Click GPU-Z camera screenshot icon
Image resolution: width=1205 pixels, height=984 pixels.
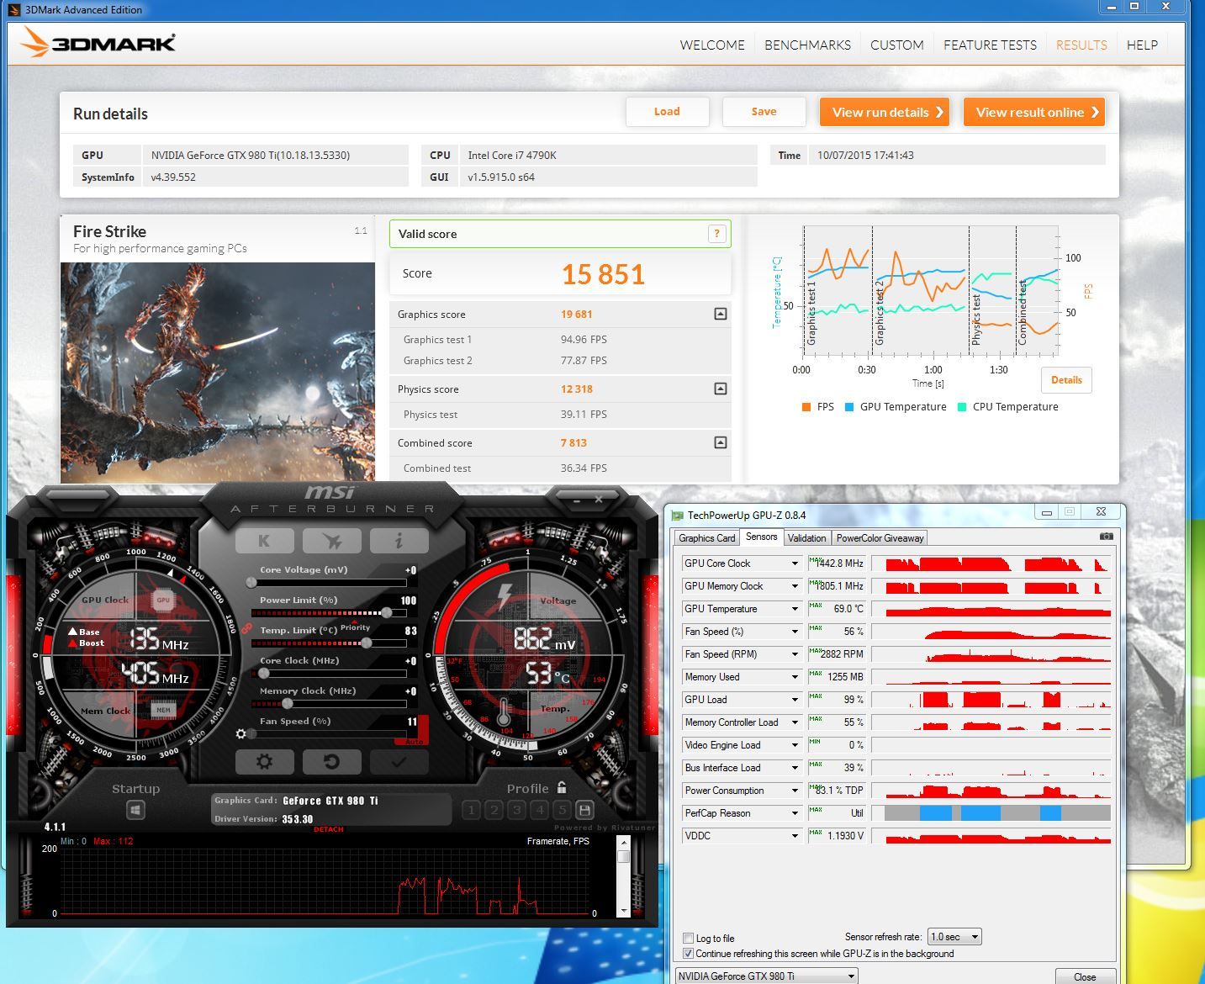click(1106, 536)
